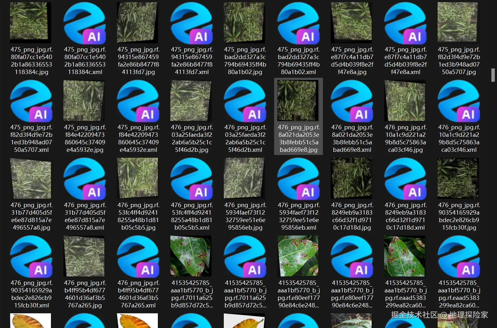Select the 118384c.jpg image thumbnail
This screenshot has width=497, height=328.
pyautogui.click(x=31, y=22)
